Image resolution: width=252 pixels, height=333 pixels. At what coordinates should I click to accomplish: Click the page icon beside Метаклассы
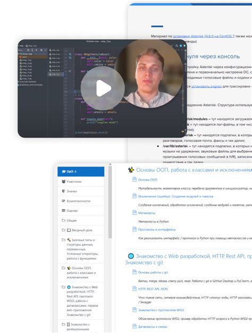135,213
